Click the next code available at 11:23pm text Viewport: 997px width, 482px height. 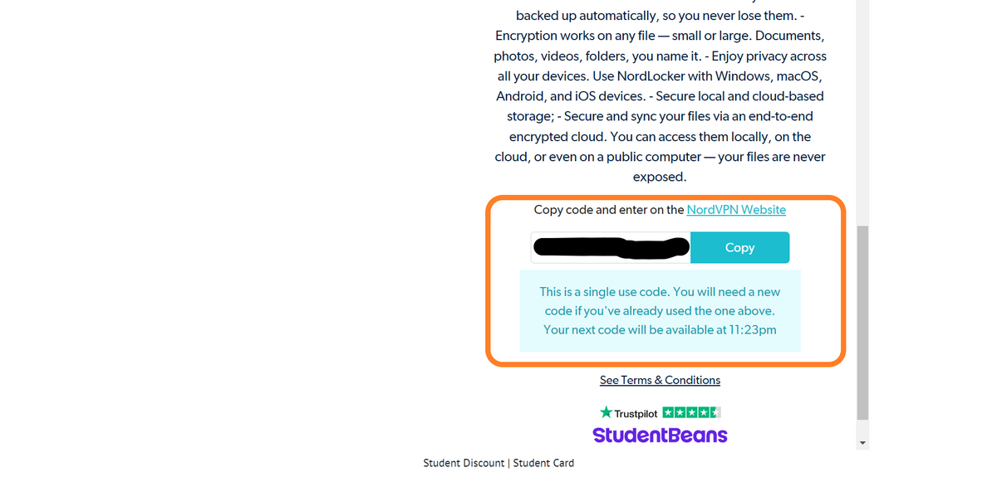[x=660, y=329]
